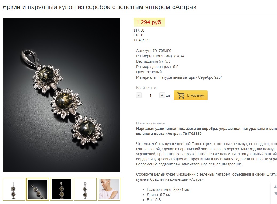277x204 pixels.
Task: Click the 'Материалы' specification line
Action: click(x=179, y=77)
